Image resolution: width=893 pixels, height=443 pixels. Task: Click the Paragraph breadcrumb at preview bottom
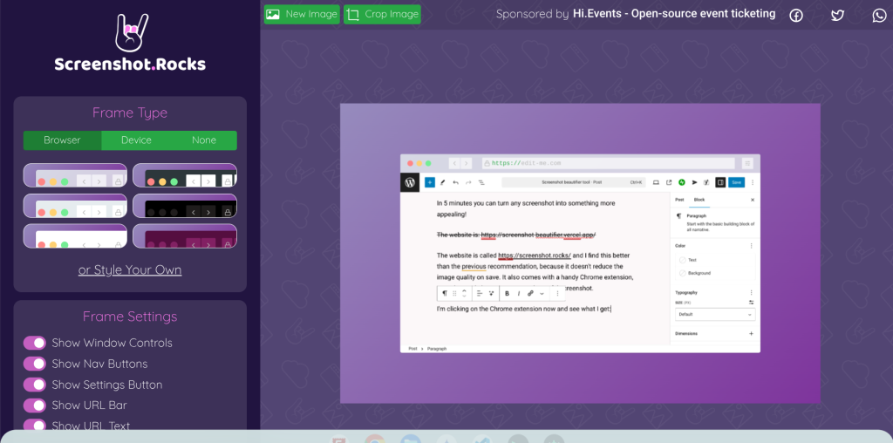click(x=437, y=349)
